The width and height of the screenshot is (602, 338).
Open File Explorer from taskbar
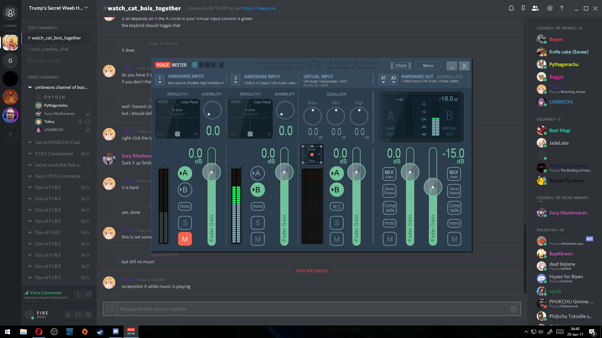24,332
